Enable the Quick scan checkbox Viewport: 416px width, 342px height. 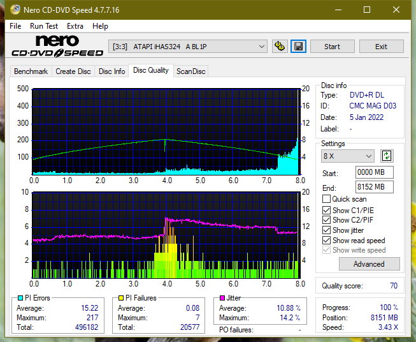(326, 199)
